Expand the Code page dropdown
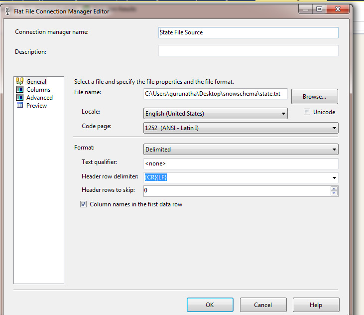Image resolution: width=364 pixels, height=315 pixels. click(x=241, y=128)
